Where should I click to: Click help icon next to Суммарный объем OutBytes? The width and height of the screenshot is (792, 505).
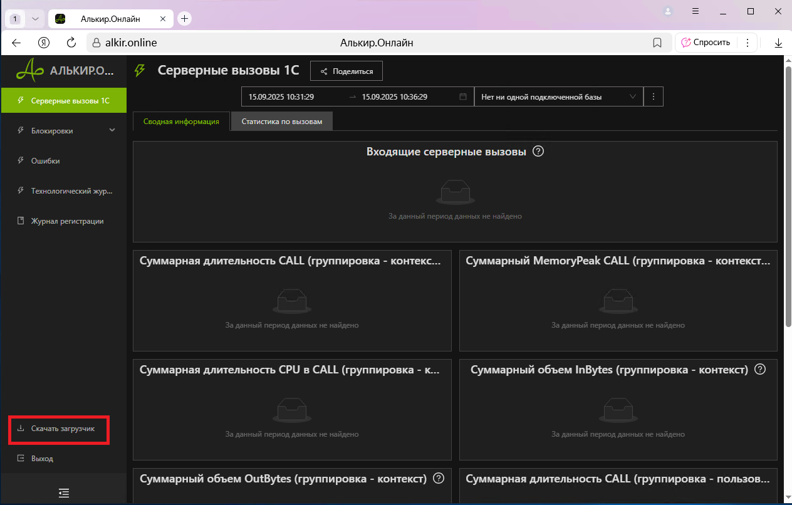439,479
